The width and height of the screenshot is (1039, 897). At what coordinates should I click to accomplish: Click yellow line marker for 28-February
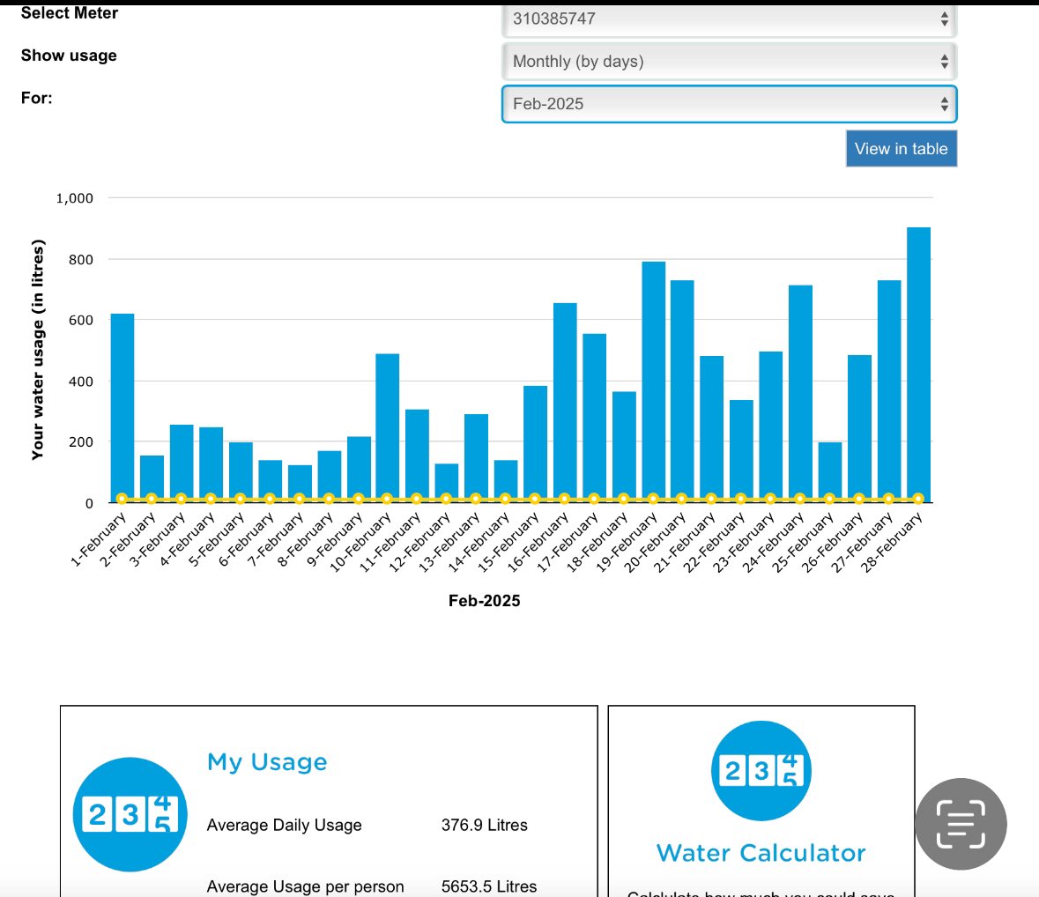918,499
